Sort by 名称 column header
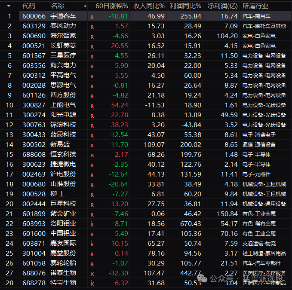 (x=57, y=6)
